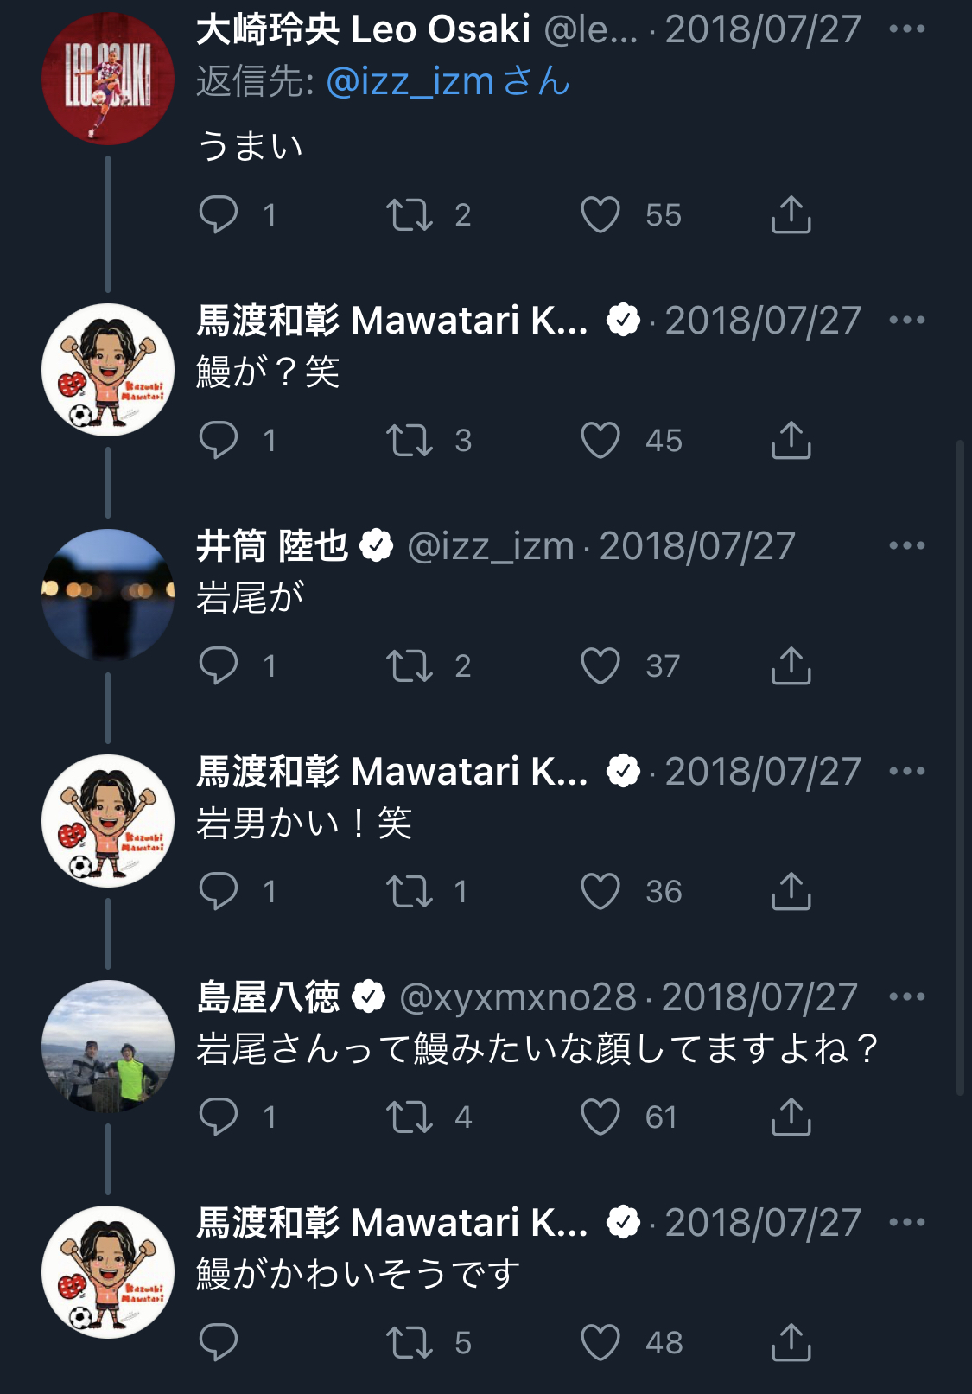The height and width of the screenshot is (1394, 972).
Task: Share Leo Osaki's うまい tweet
Action: [791, 215]
